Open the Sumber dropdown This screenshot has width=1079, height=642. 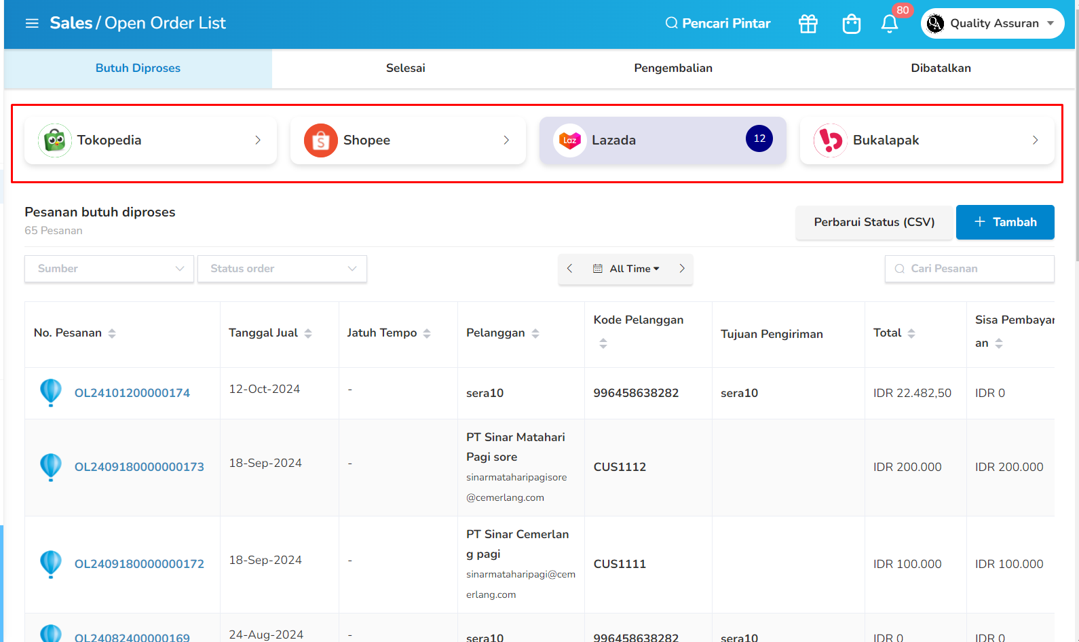109,269
